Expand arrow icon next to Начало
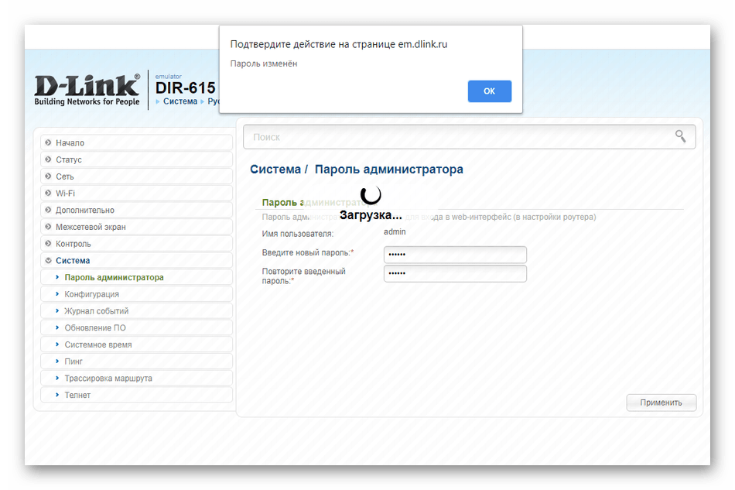Screen dimensions: 735x490 pyautogui.click(x=48, y=142)
